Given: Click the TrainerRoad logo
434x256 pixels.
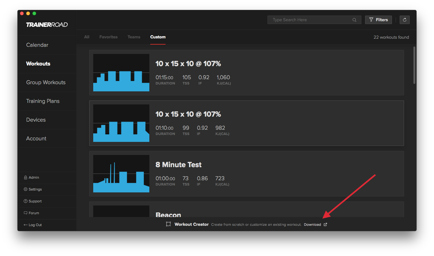Looking at the screenshot, I should 47,25.
